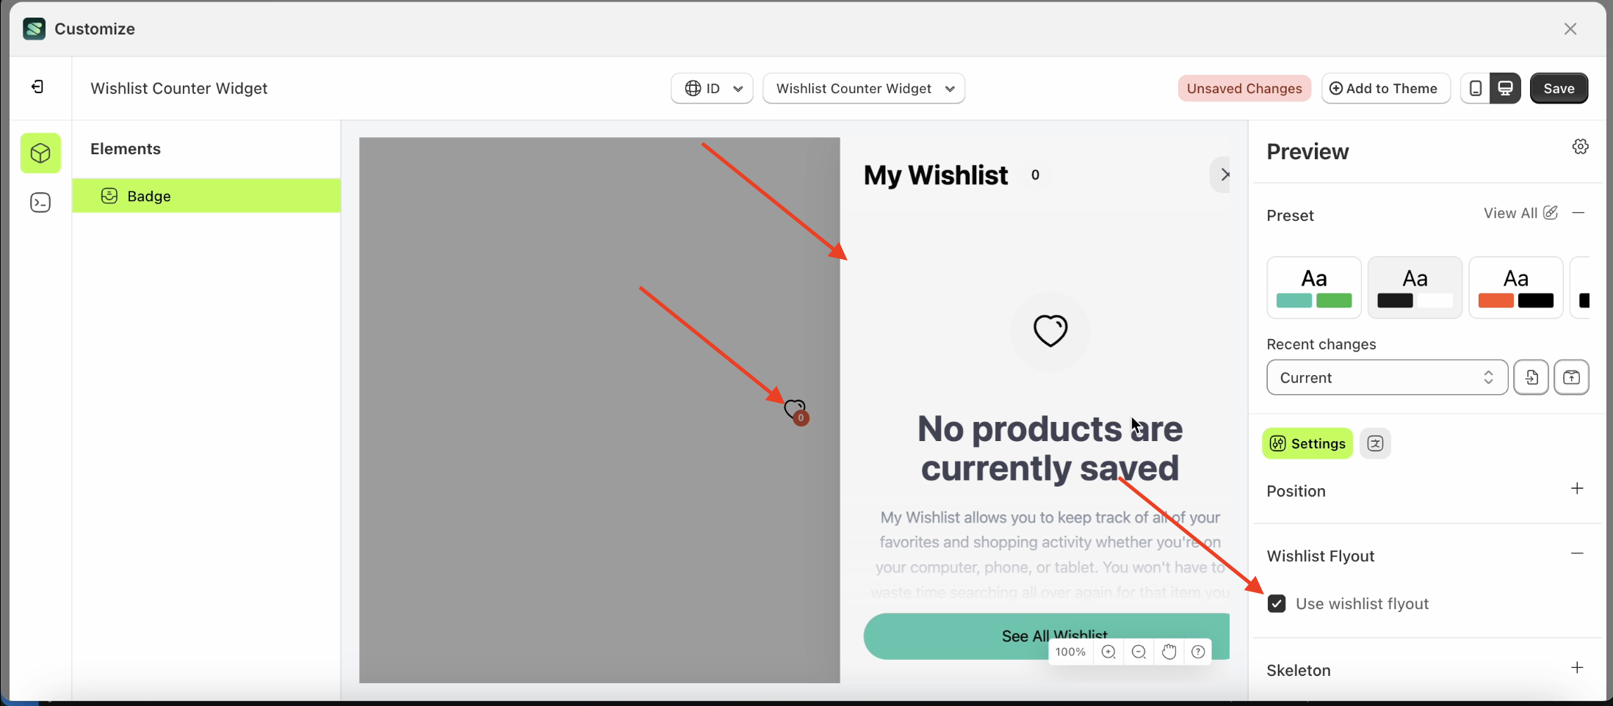This screenshot has height=706, width=1613.
Task: Open the Elements cube sidebar icon
Action: 40,153
